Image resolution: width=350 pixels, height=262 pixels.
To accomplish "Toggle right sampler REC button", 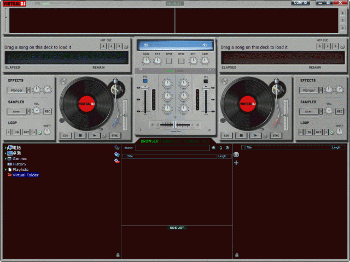I will click(340, 111).
